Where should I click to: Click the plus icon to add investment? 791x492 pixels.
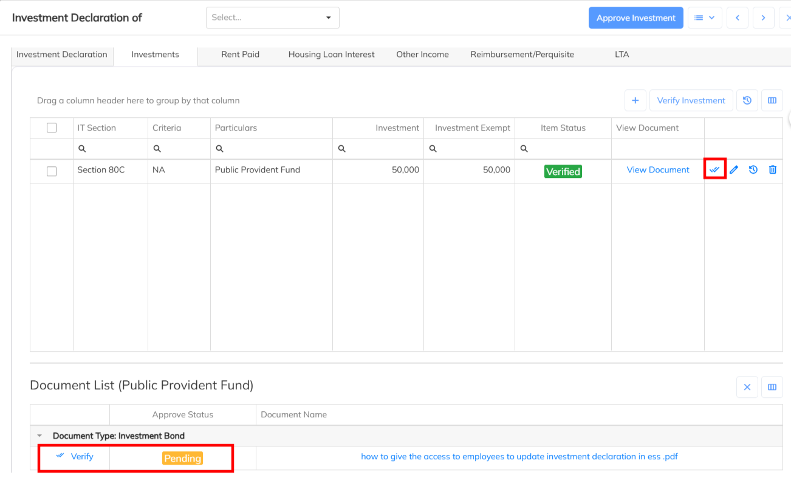click(635, 101)
